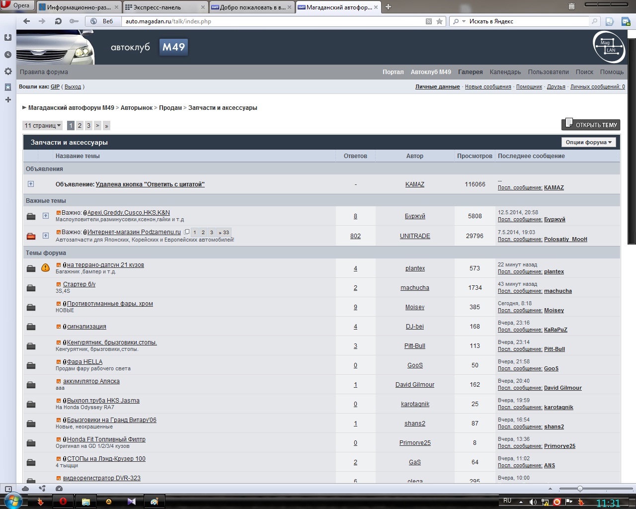Click the 'ОТКРЫТЬ ТЕМУ' button
This screenshot has height=509, width=636.
point(591,125)
